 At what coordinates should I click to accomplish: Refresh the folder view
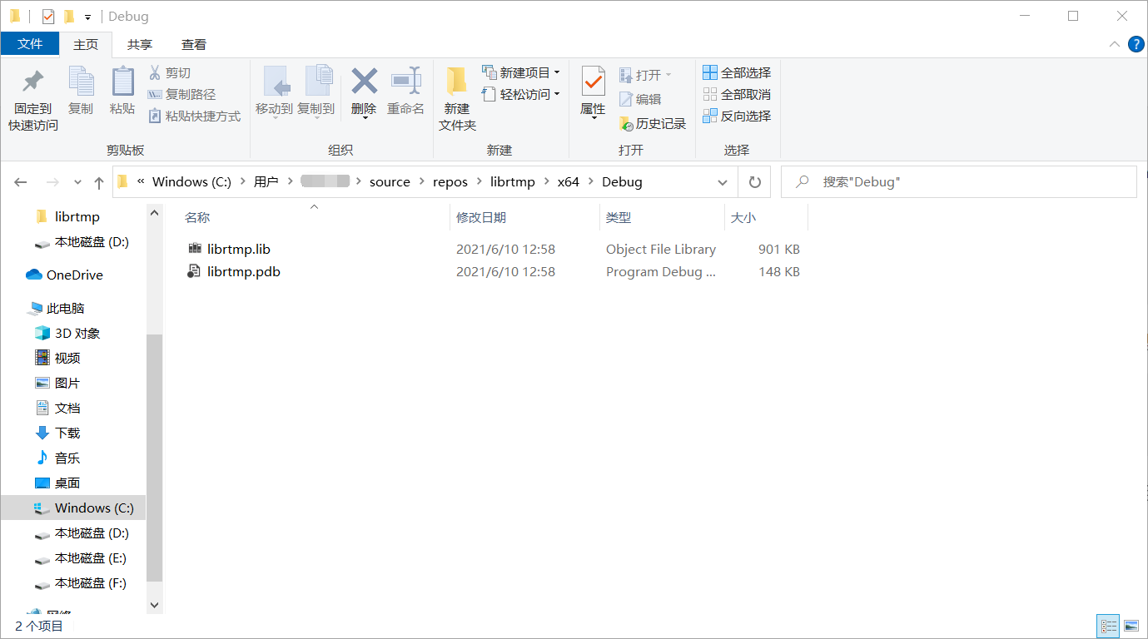[753, 181]
